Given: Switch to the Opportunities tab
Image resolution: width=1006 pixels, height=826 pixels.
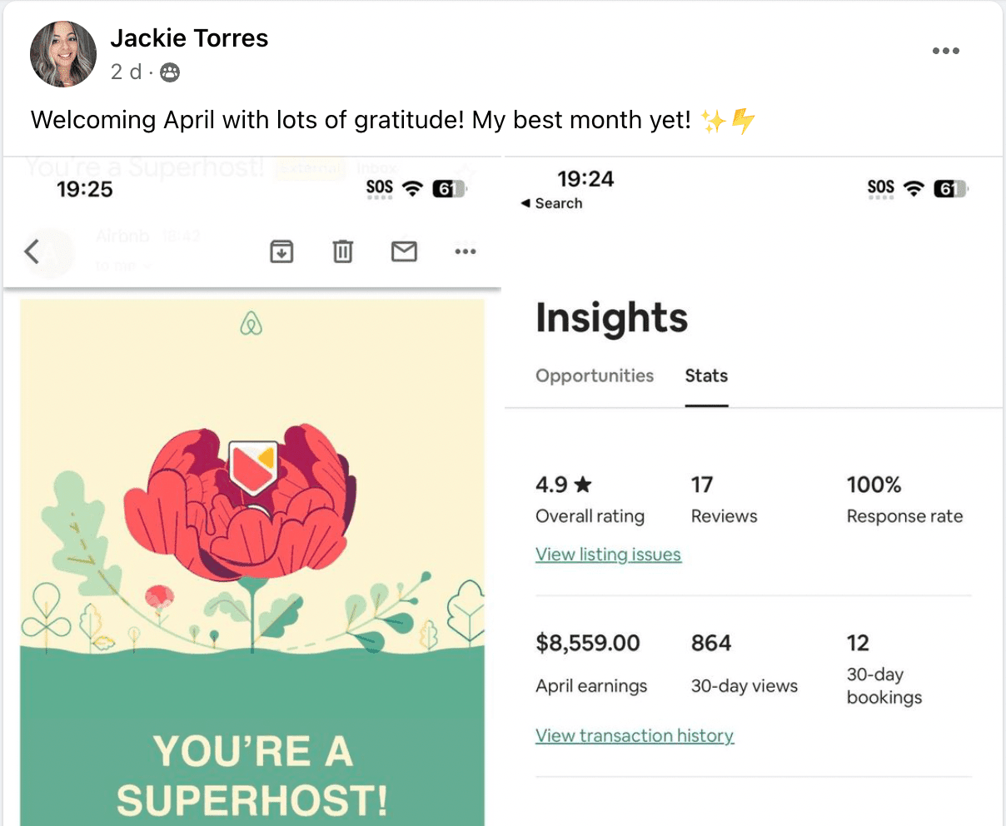Looking at the screenshot, I should point(595,376).
